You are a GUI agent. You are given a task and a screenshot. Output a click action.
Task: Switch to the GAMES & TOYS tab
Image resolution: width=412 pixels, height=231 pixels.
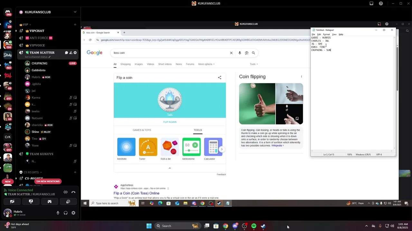click(142, 130)
